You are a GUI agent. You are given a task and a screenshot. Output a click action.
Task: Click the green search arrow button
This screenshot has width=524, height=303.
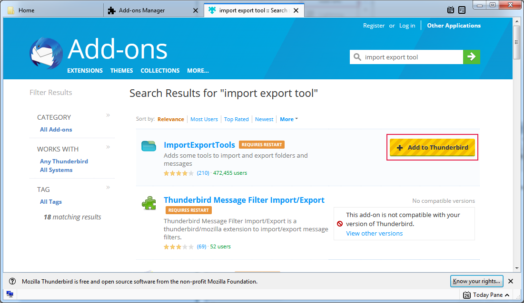472,57
